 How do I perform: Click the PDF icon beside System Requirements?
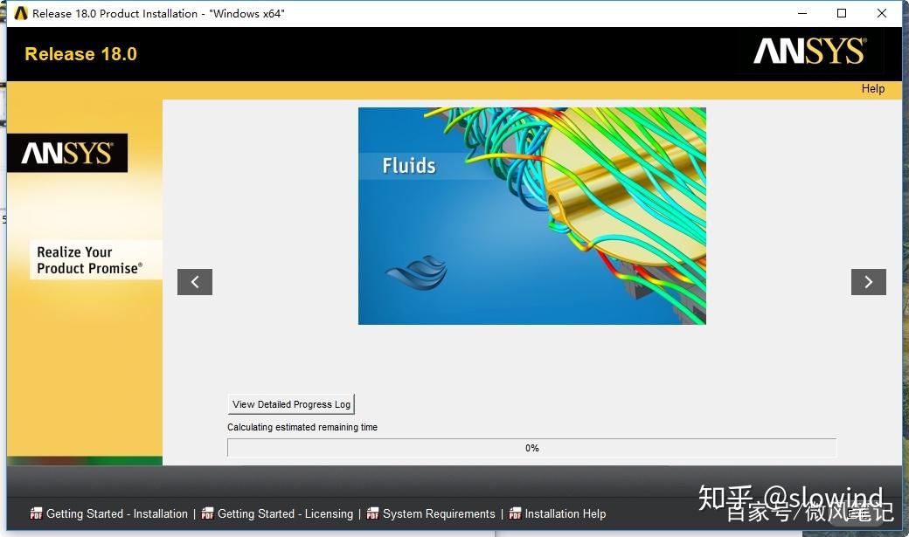point(371,513)
